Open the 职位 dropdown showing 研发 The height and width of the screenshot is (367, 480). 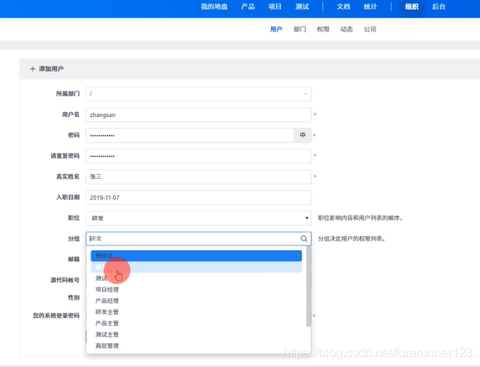[198, 218]
